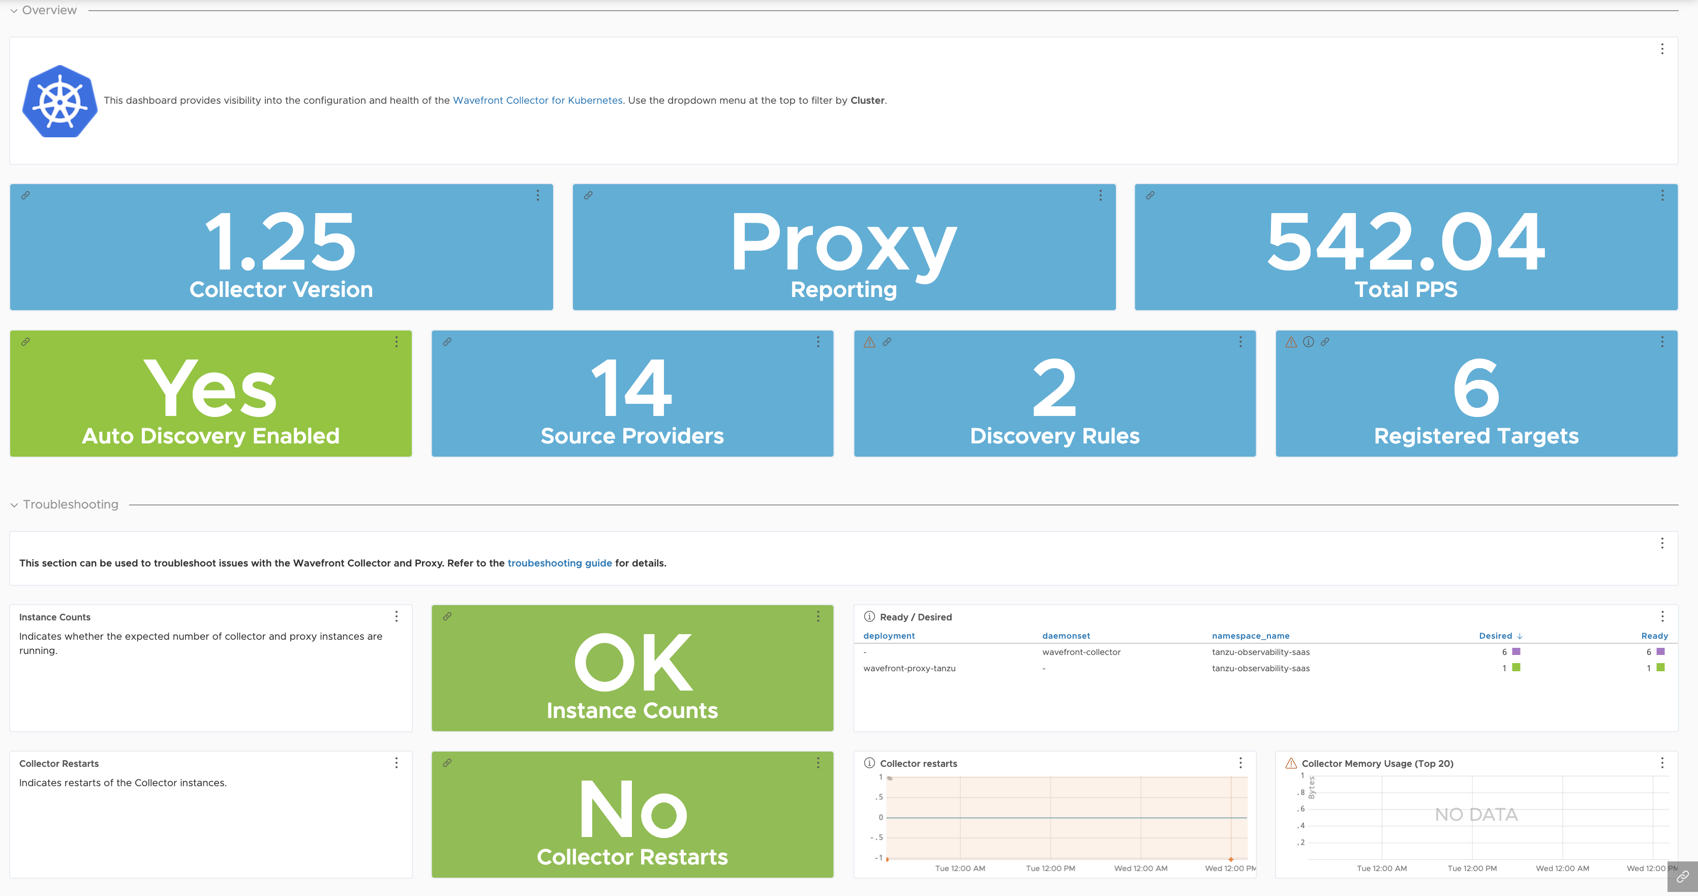Click the floating link button at bottom corner

pyautogui.click(x=1682, y=877)
